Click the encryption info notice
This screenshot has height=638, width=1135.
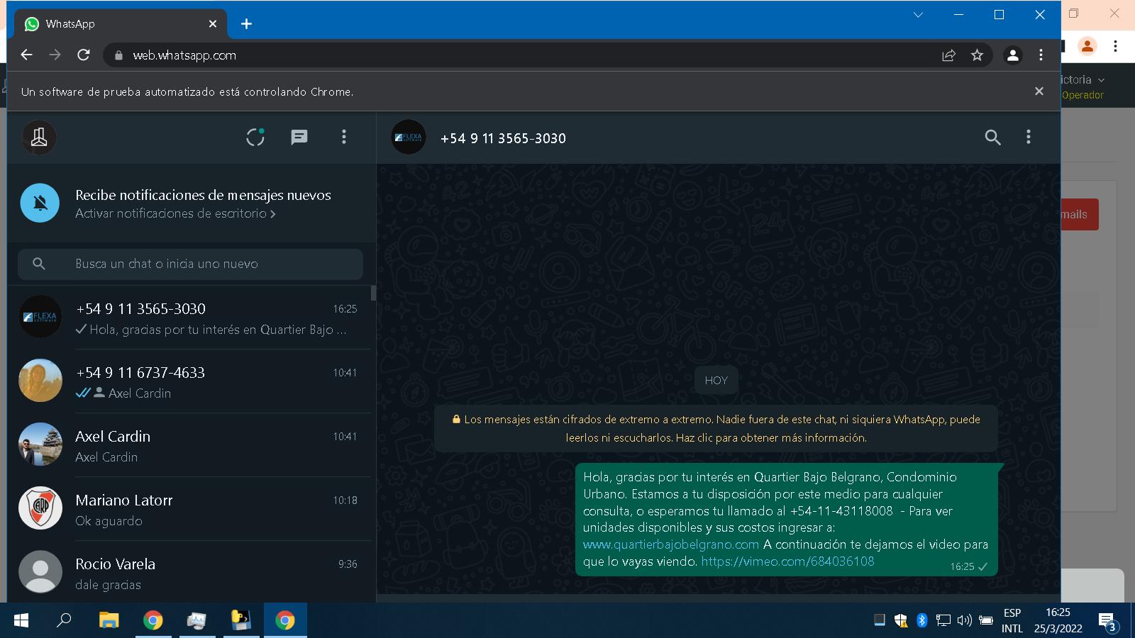tap(716, 429)
